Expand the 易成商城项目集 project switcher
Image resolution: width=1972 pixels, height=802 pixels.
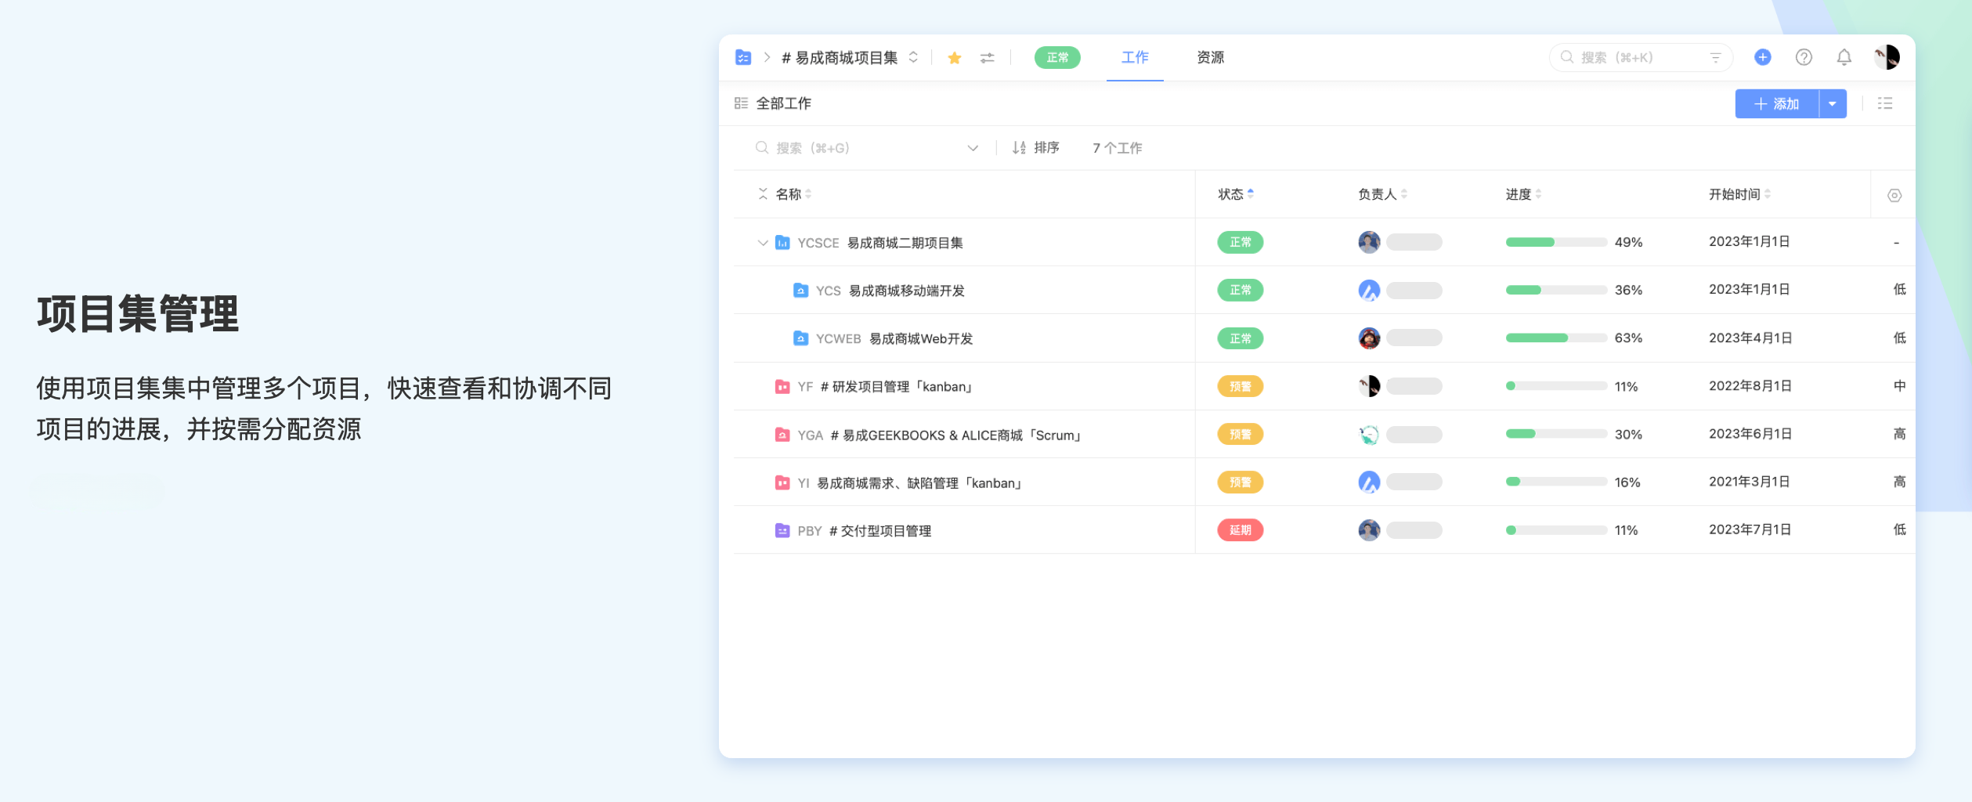tap(913, 58)
